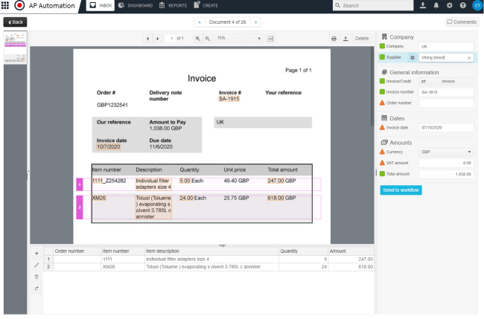Open the 75% zoom level dropdown
This screenshot has height=319, width=484.
pyautogui.click(x=239, y=39)
